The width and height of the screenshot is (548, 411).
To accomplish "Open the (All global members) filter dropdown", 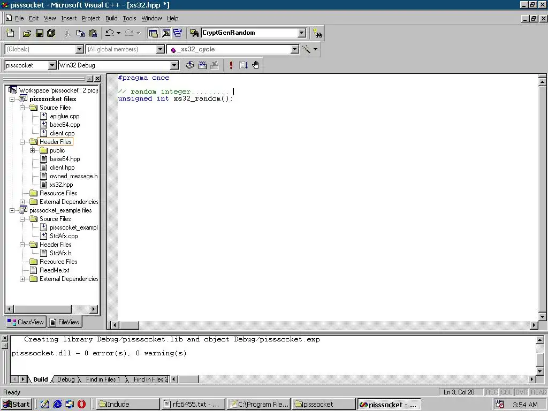I will pyautogui.click(x=161, y=49).
